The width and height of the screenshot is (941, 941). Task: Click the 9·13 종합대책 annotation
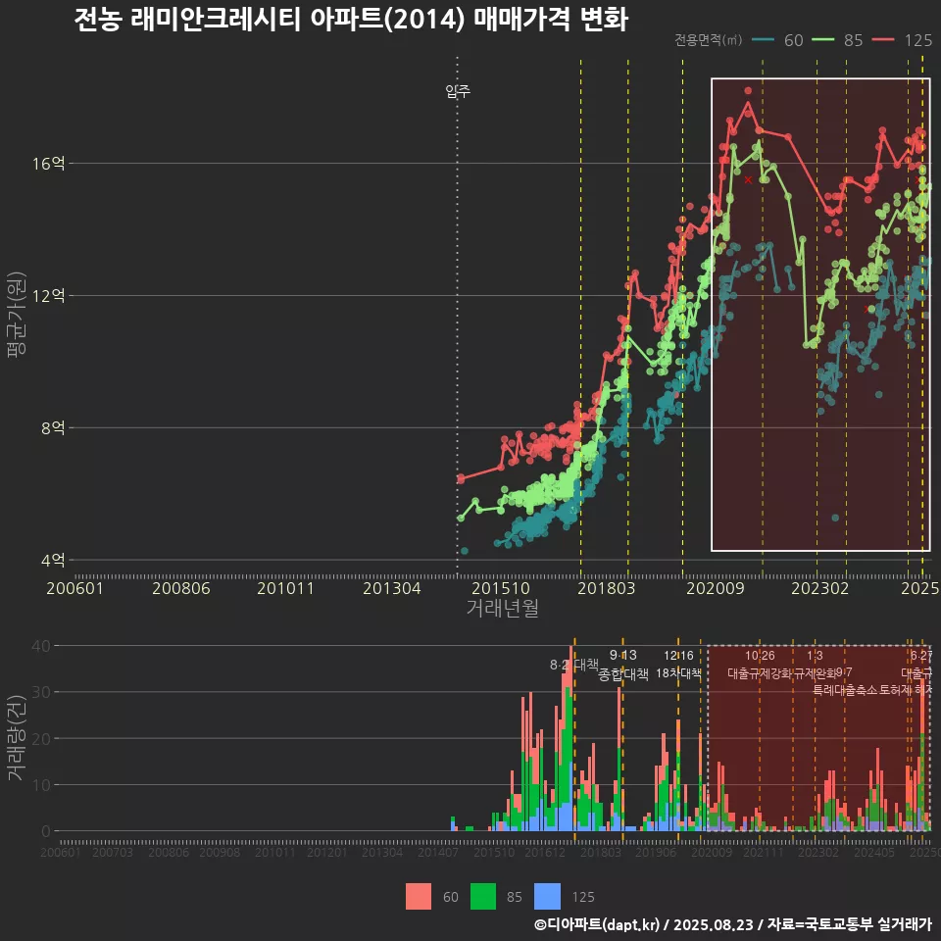click(x=623, y=665)
